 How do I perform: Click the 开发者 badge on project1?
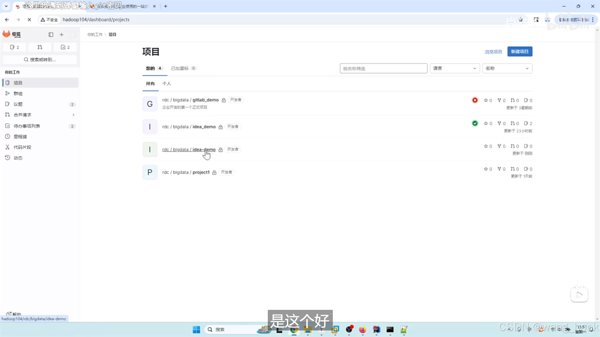point(227,172)
